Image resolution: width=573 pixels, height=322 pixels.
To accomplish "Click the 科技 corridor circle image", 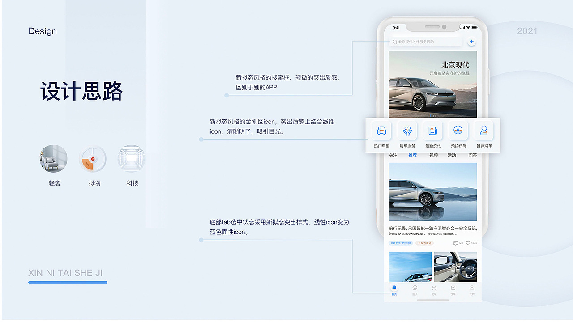I will (x=132, y=158).
